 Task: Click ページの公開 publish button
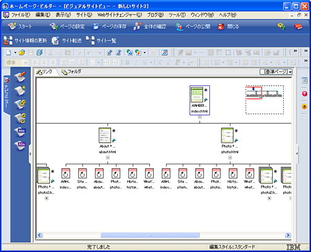point(193,27)
